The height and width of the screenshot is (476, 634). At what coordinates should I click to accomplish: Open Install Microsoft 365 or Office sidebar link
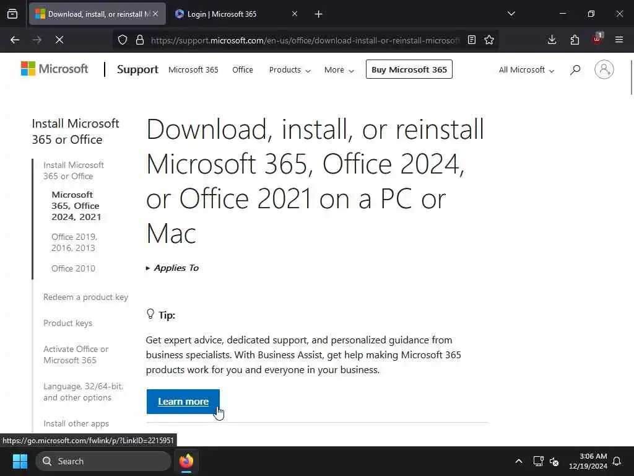point(74,170)
